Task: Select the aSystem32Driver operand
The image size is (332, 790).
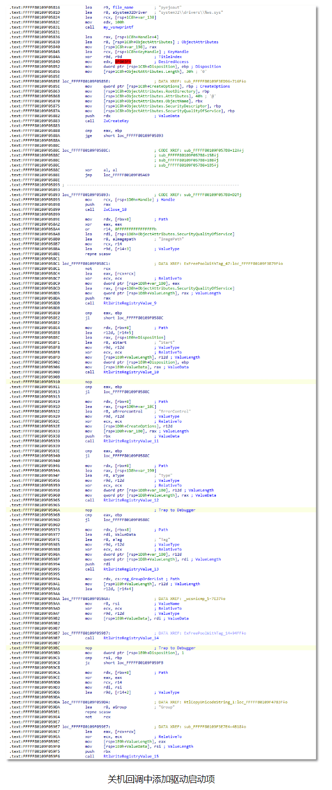Action: (x=131, y=12)
